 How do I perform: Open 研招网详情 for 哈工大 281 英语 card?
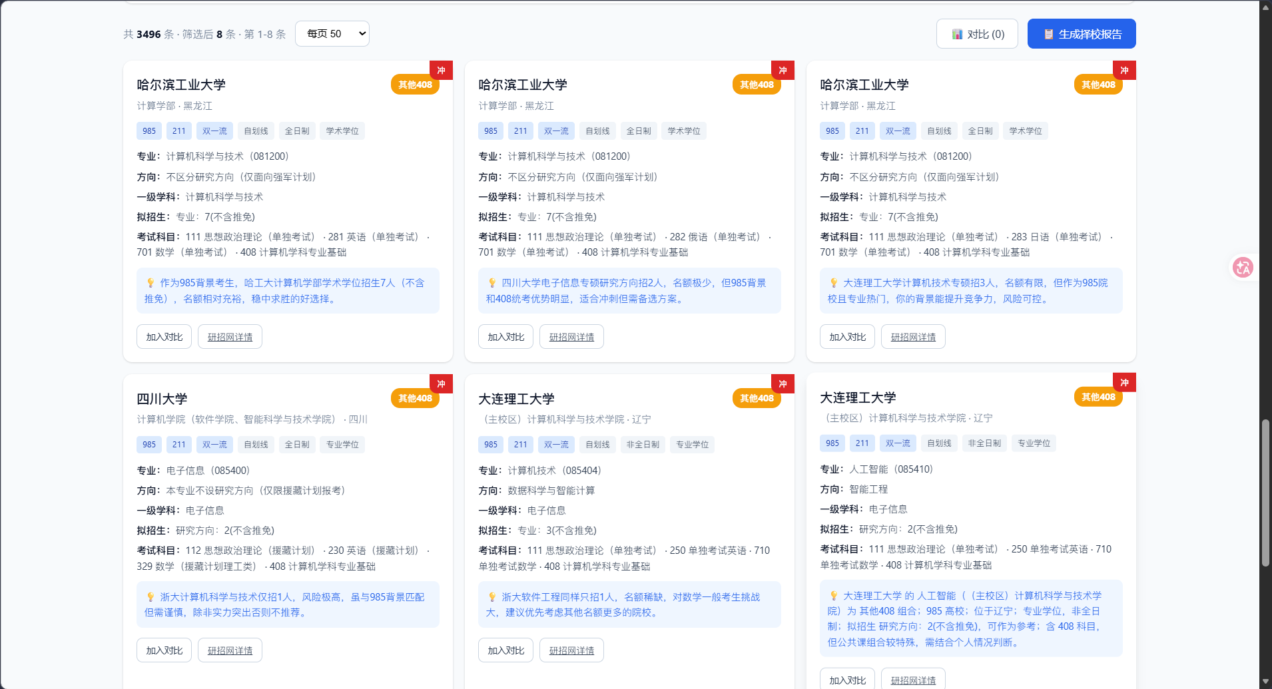point(230,337)
